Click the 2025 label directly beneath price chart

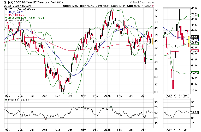[x=107, y=96]
